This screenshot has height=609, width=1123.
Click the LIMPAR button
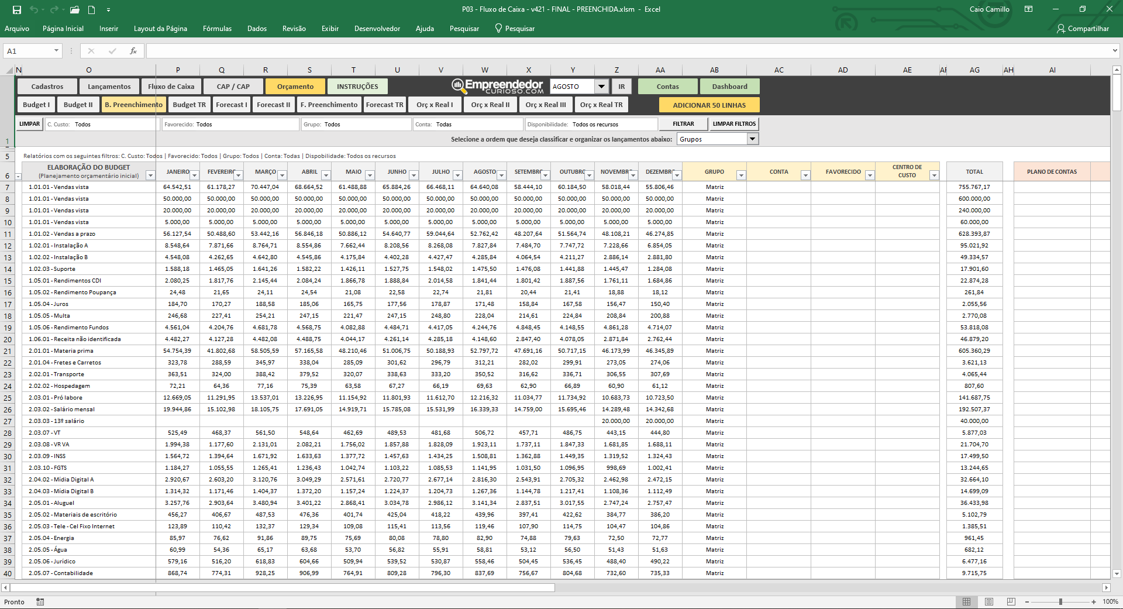point(29,124)
